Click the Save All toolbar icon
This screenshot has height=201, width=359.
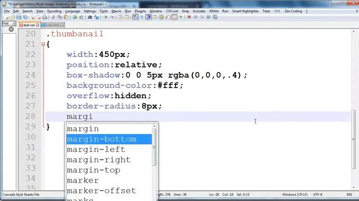[25, 17]
